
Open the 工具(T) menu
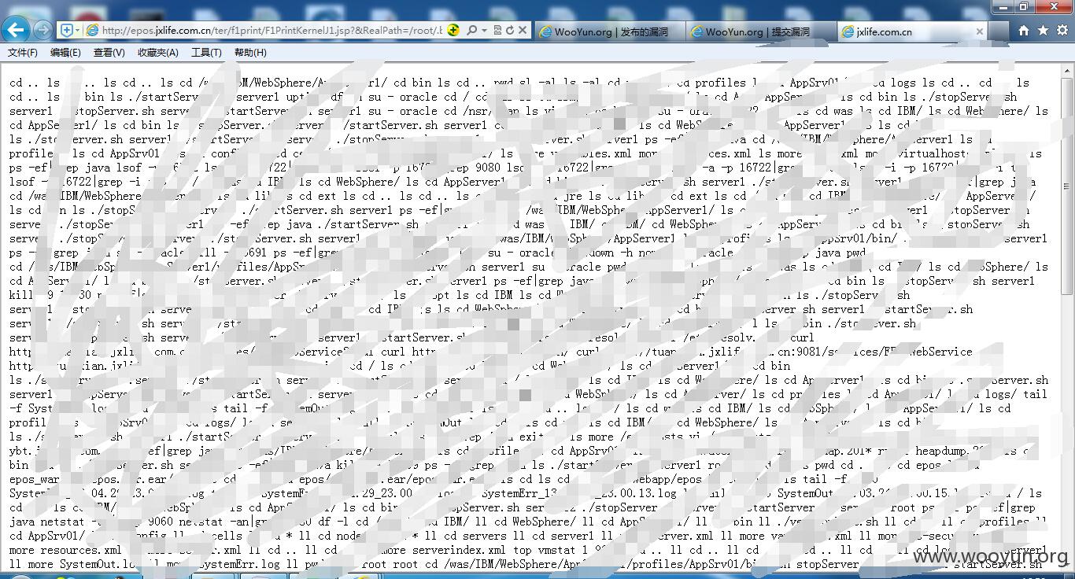206,53
